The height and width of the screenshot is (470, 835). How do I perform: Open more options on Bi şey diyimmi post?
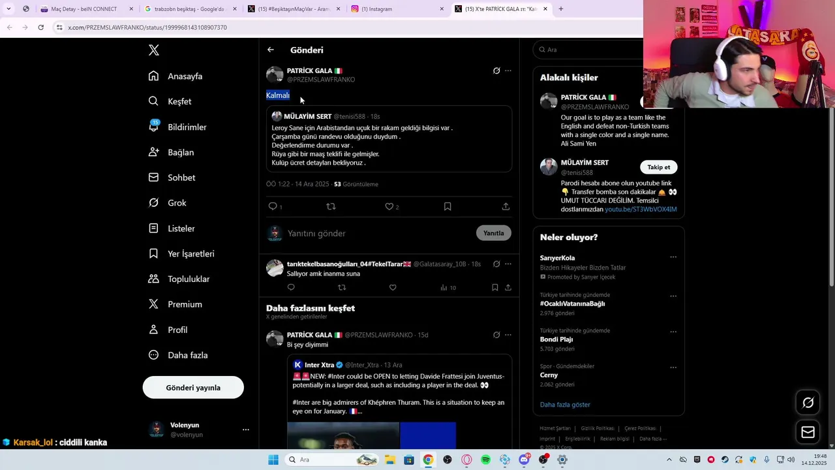(508, 335)
